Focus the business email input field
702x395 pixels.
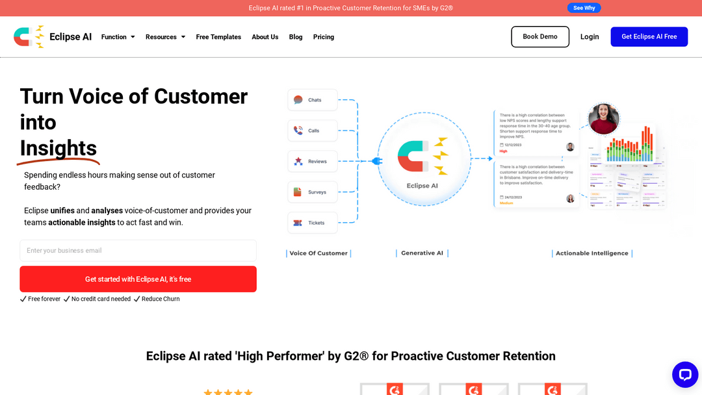[x=138, y=251]
